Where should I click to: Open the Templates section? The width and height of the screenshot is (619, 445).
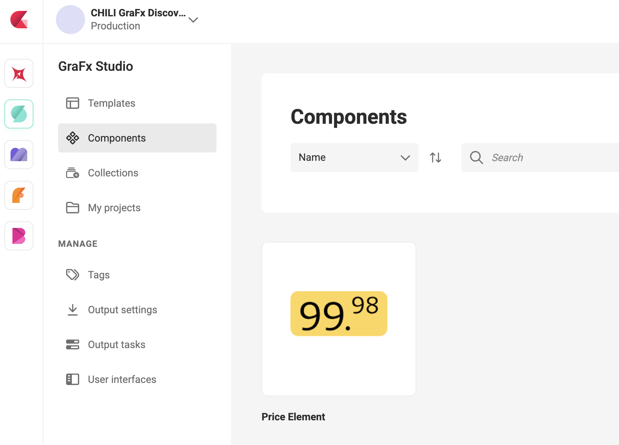pos(112,103)
